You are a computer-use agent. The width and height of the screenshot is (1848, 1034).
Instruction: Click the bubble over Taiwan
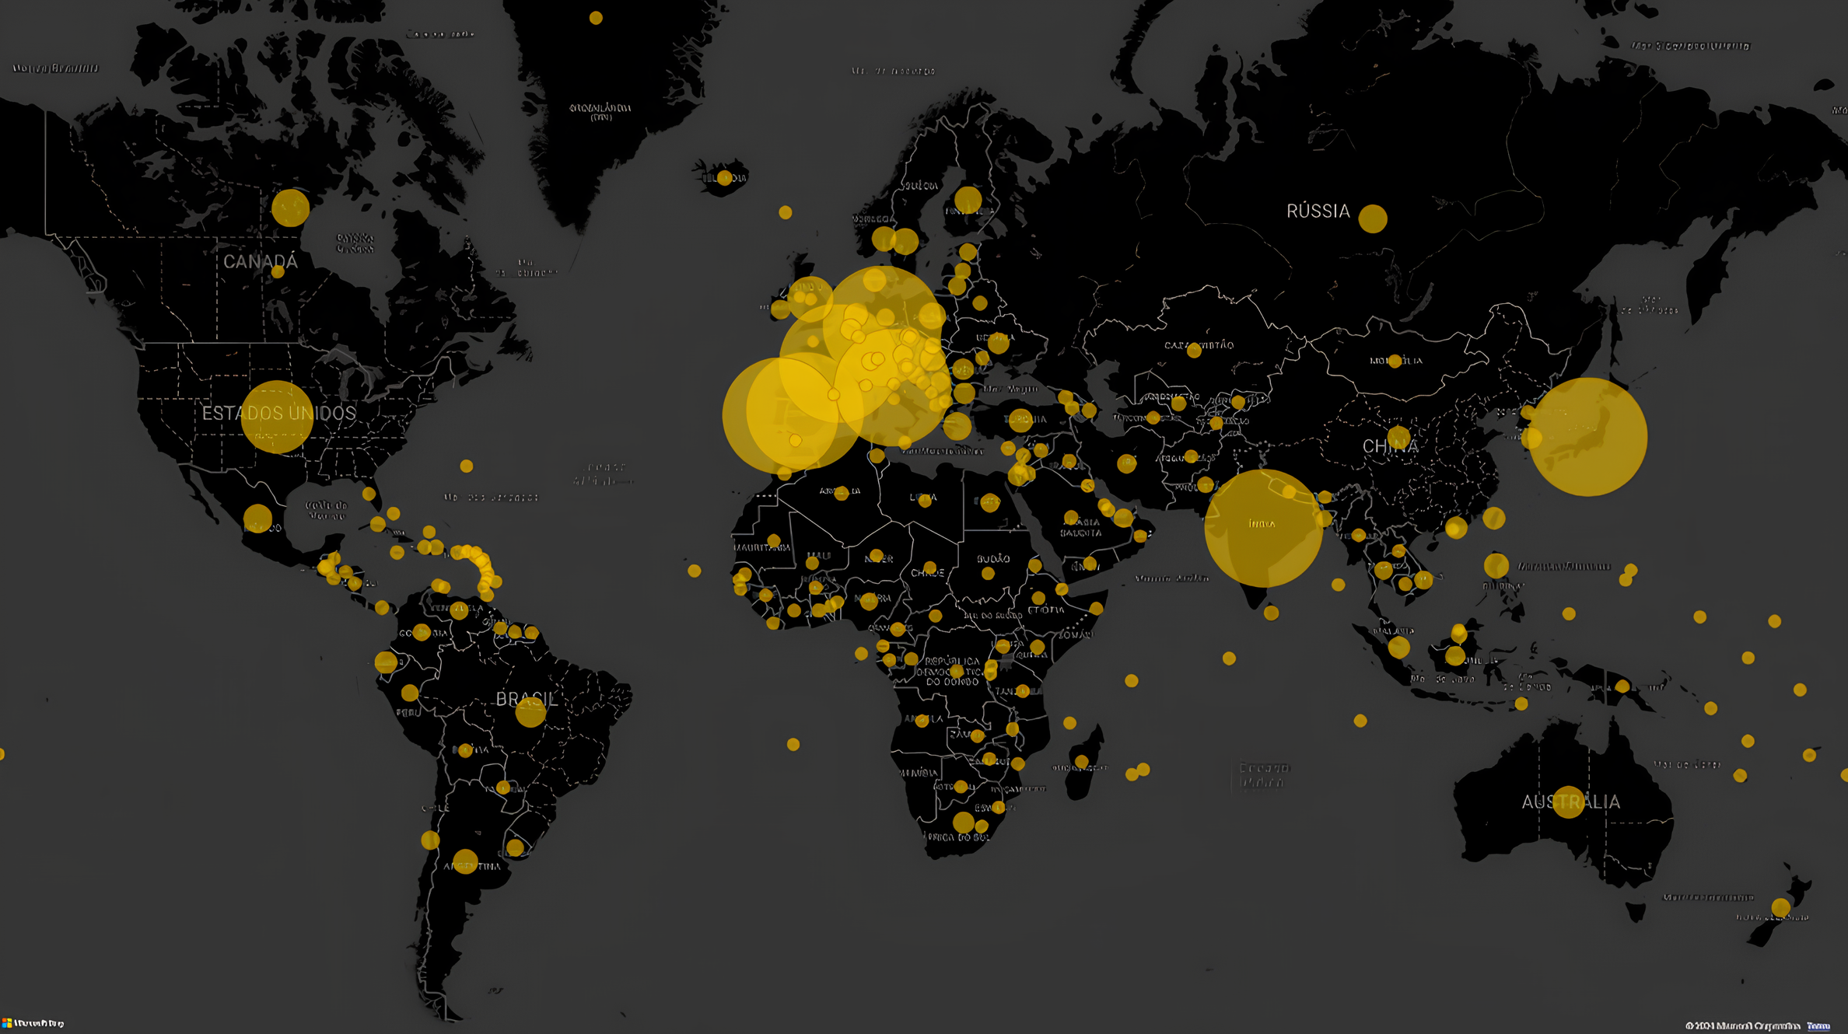click(1493, 518)
